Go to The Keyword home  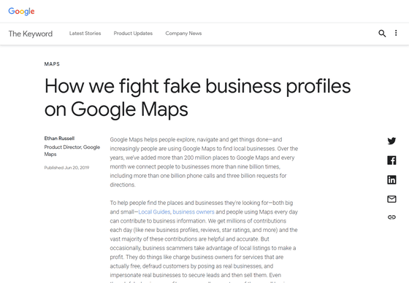(31, 34)
